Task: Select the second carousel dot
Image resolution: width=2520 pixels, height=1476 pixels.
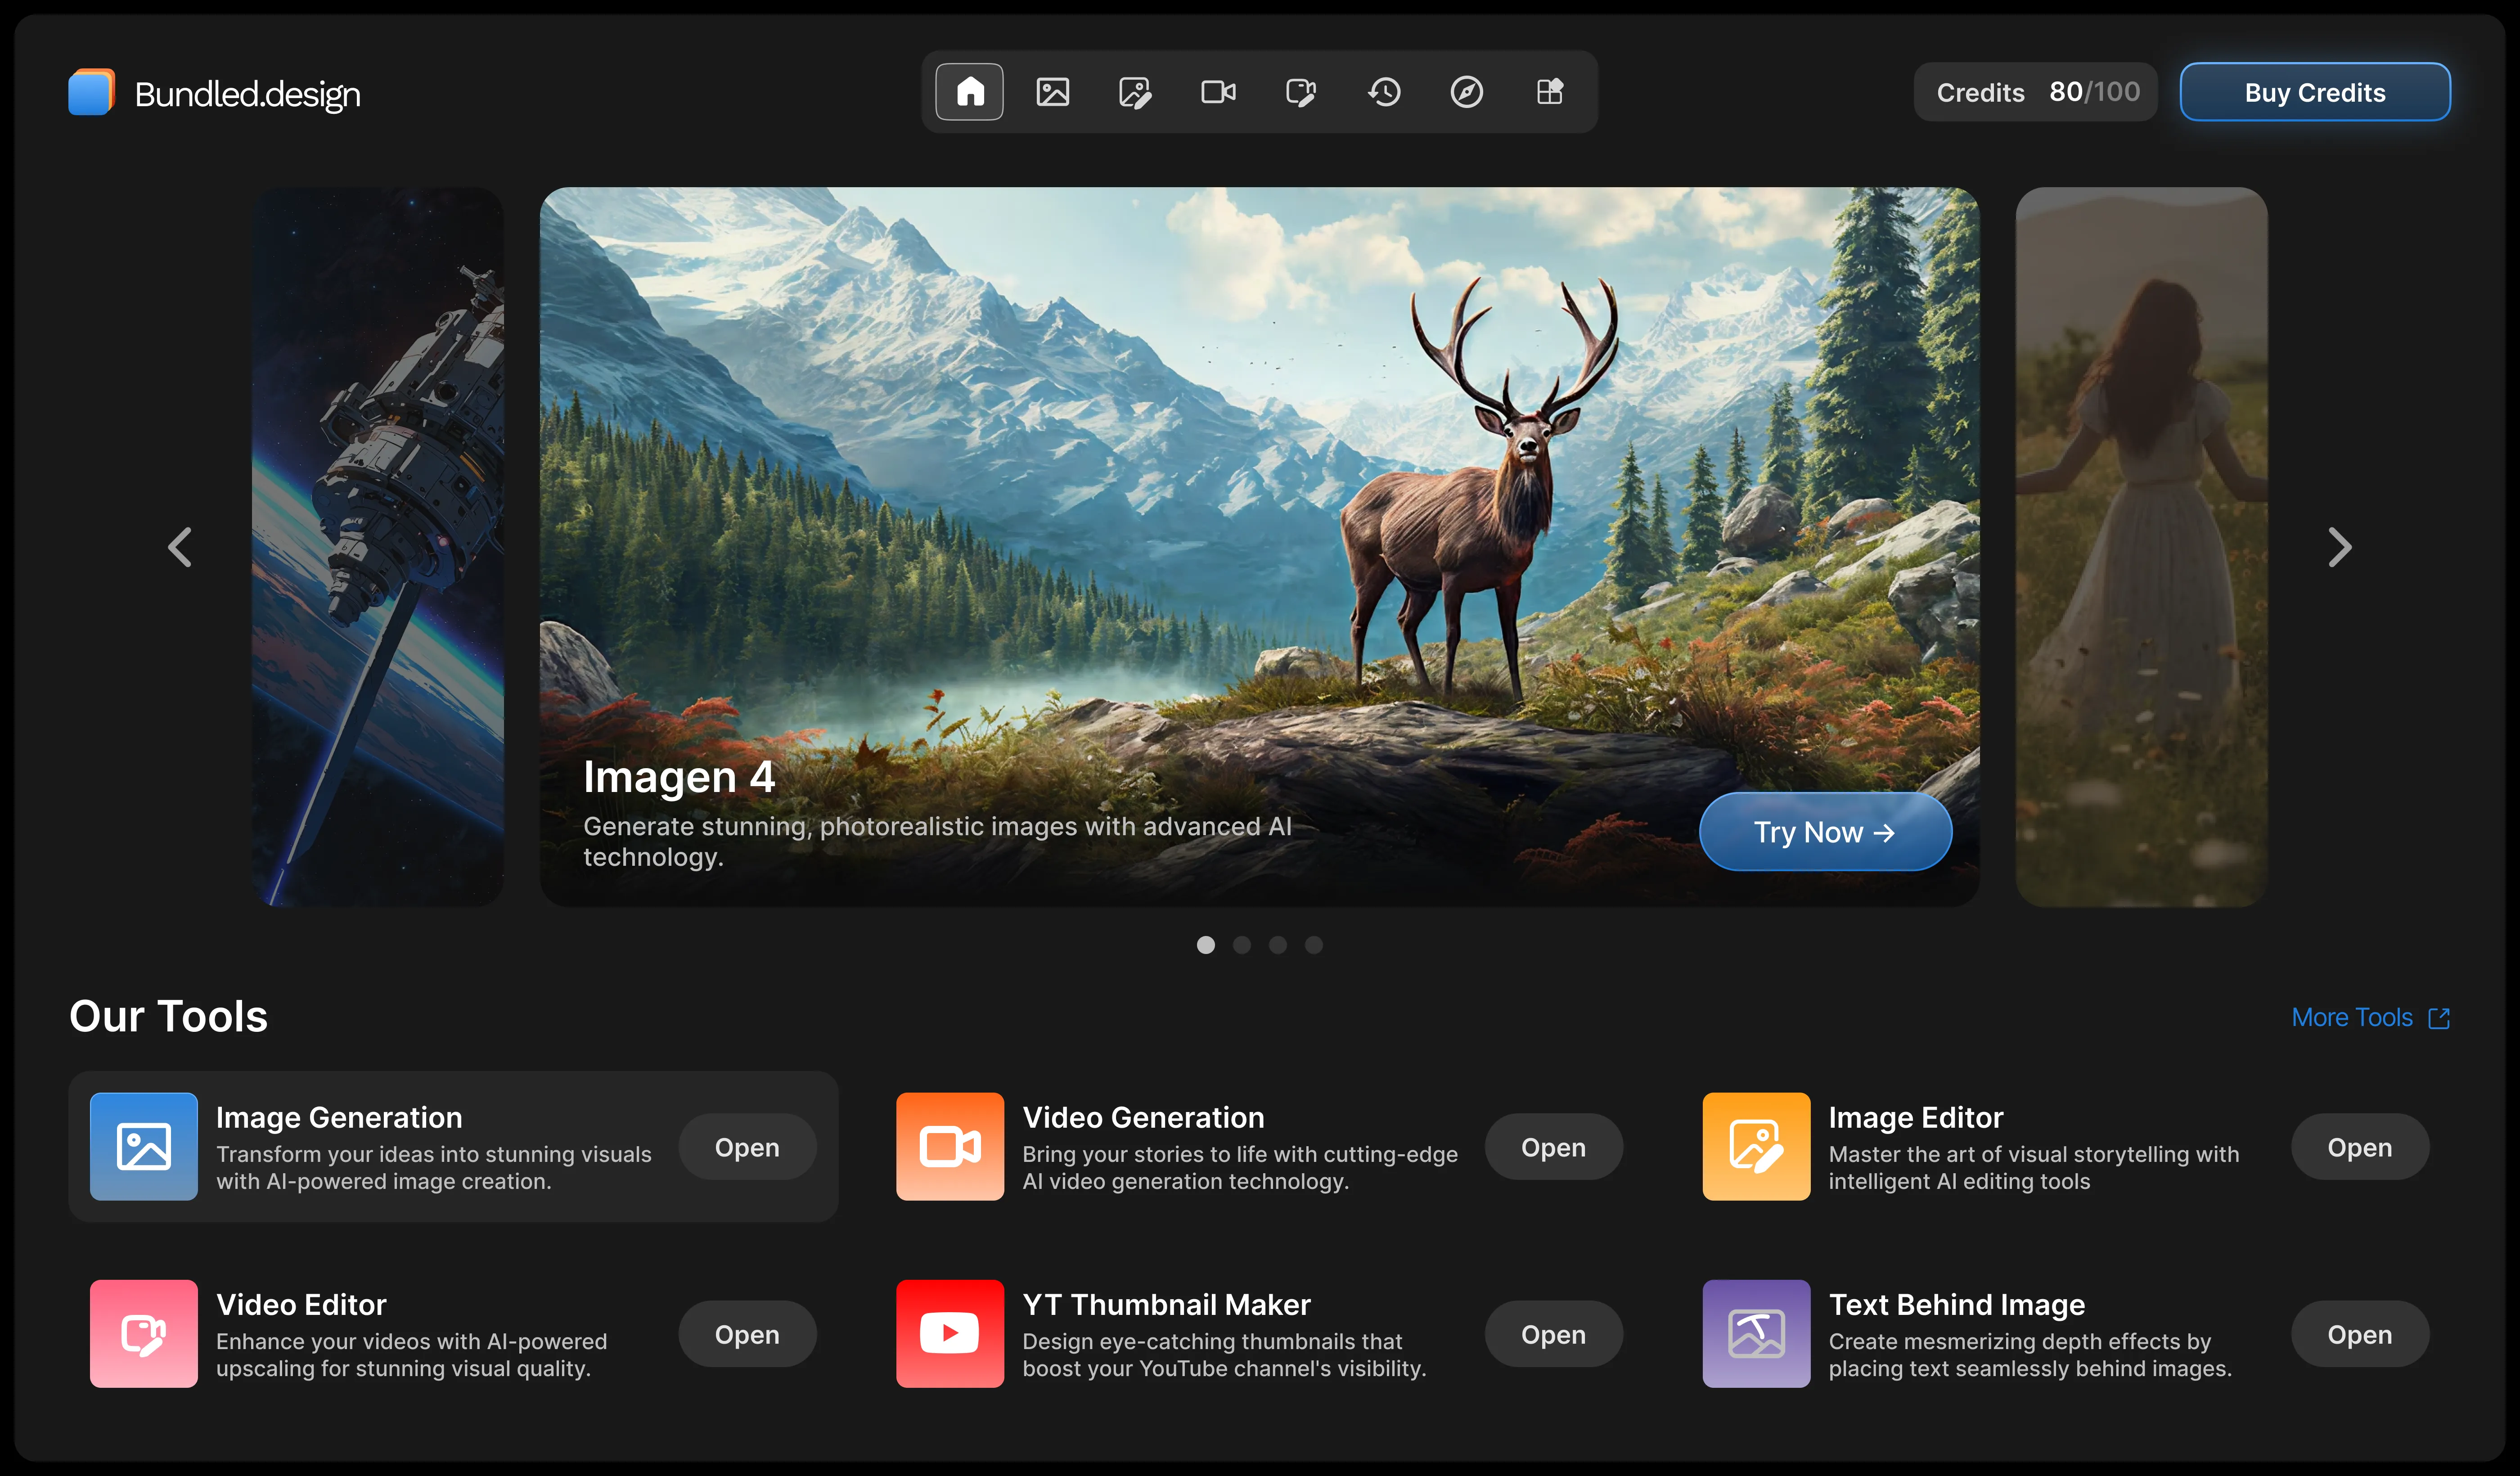Action: click(1242, 945)
